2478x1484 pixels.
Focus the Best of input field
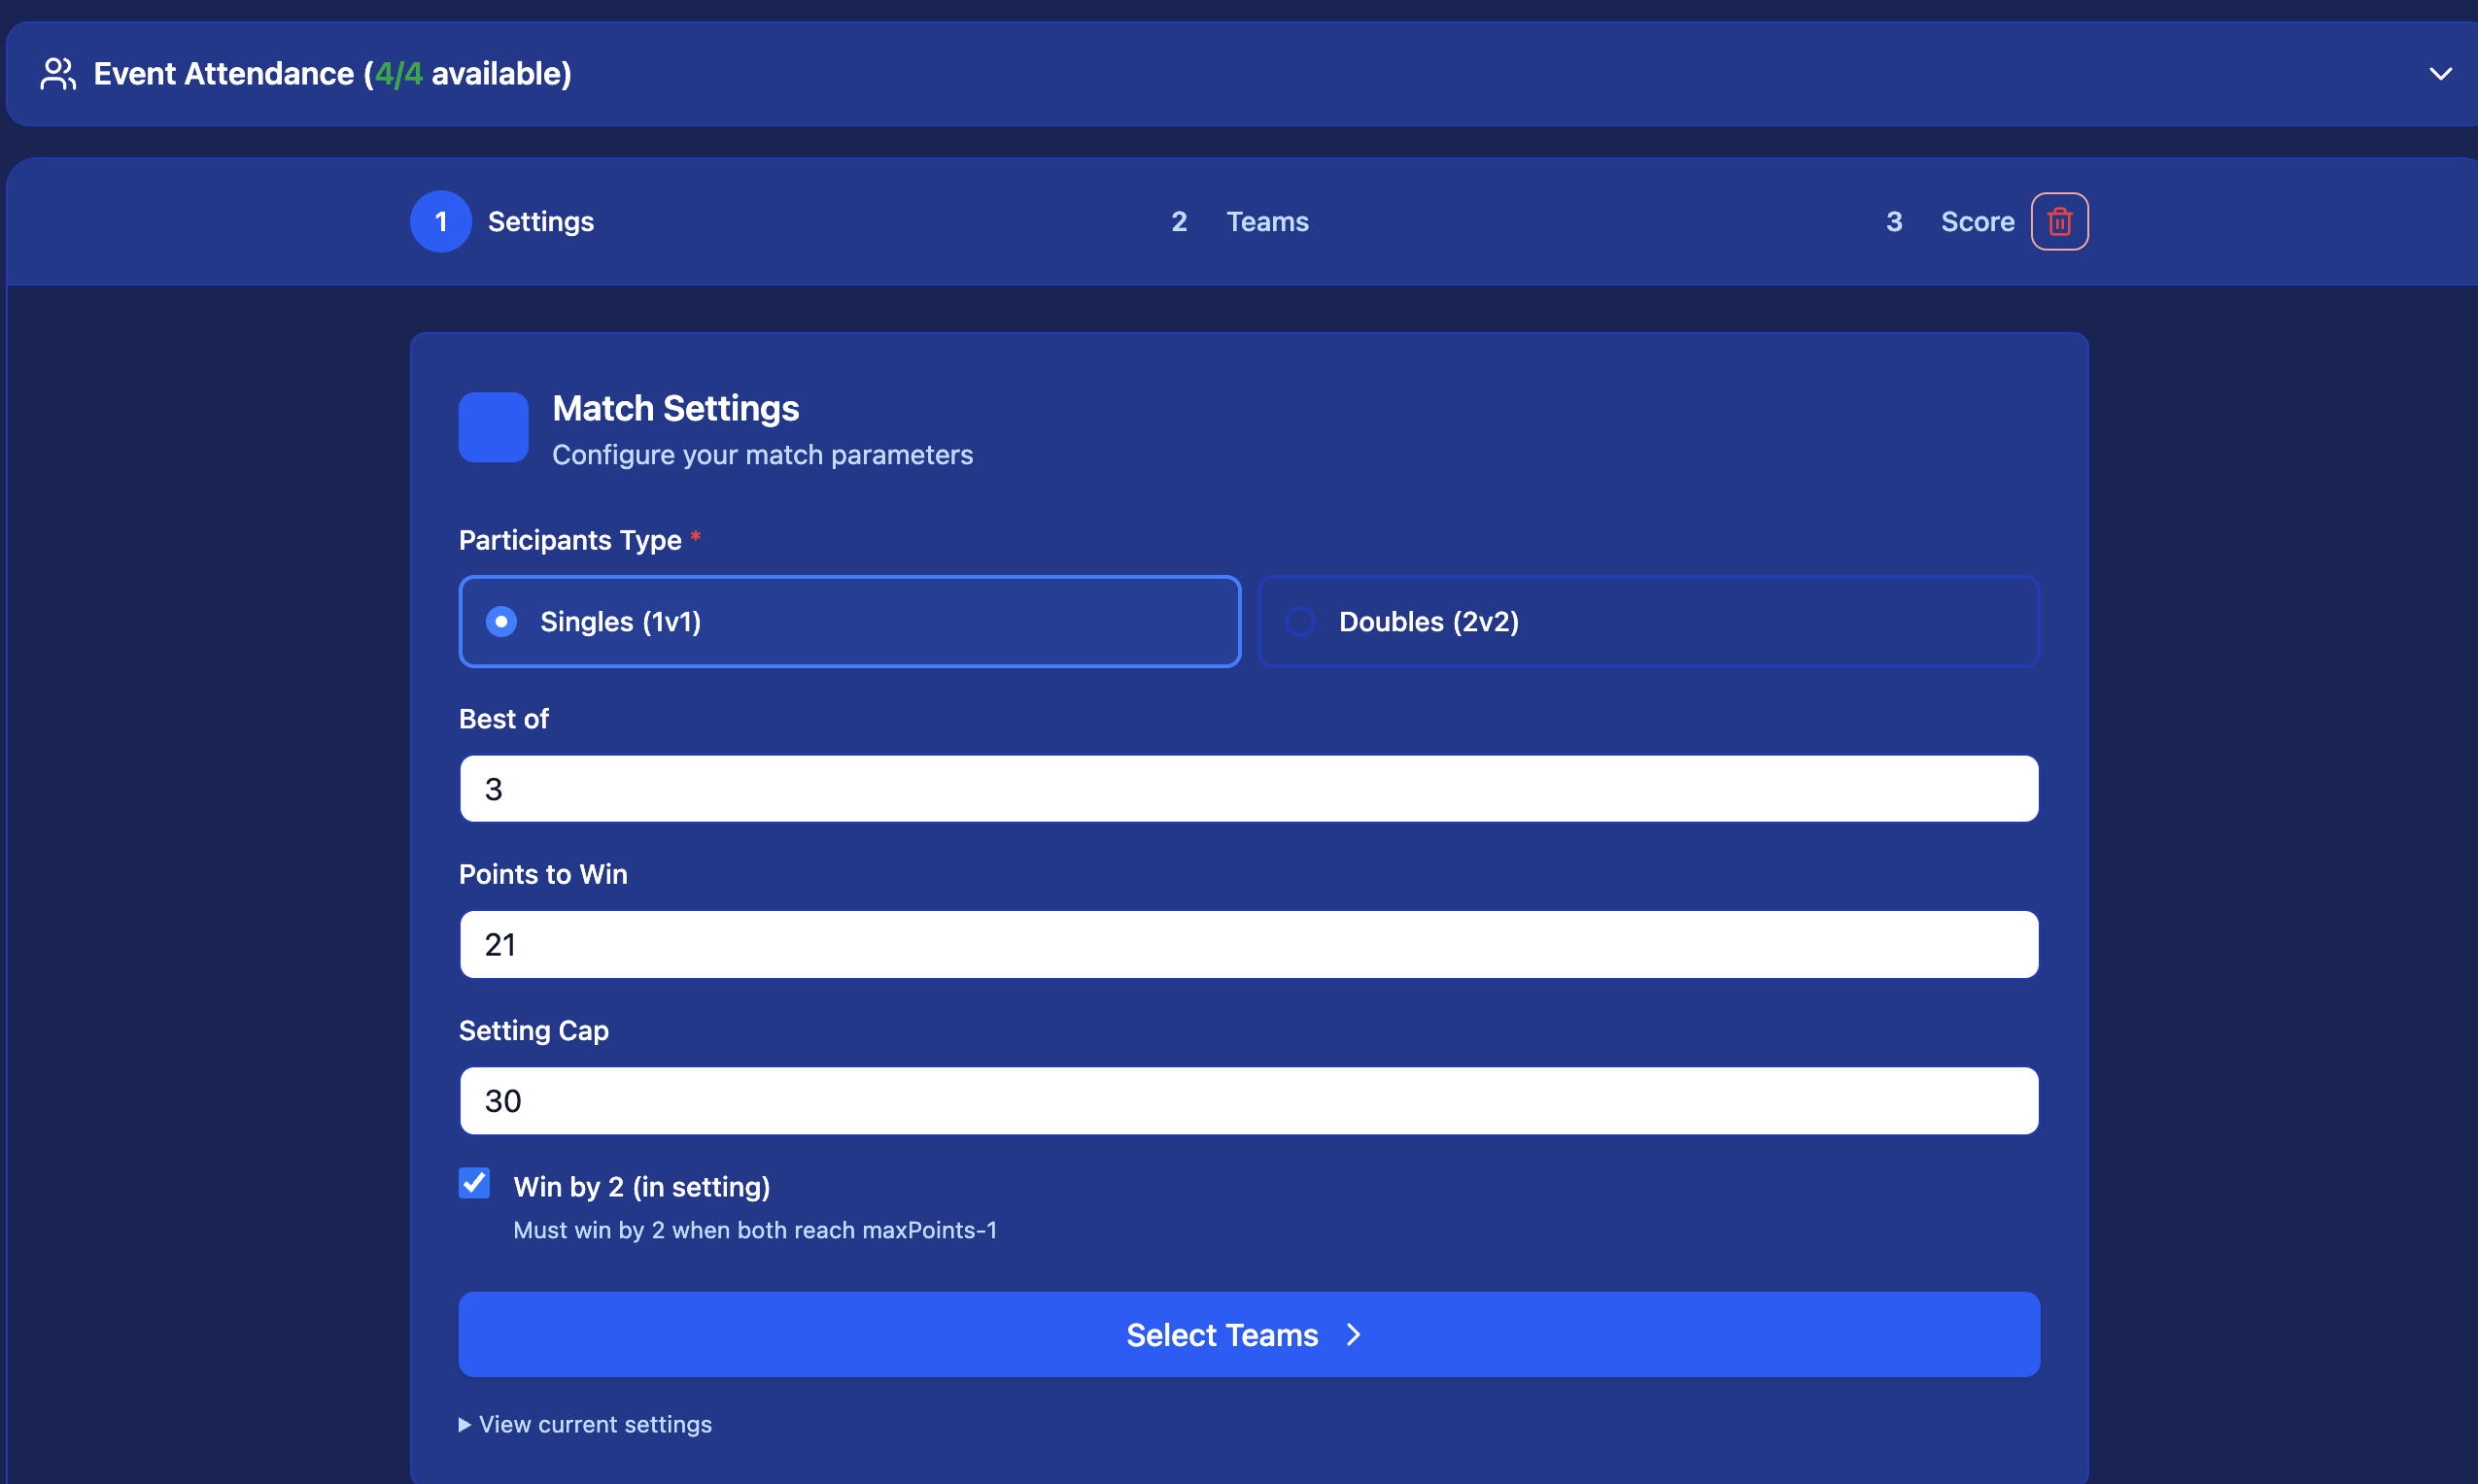pos(1249,788)
